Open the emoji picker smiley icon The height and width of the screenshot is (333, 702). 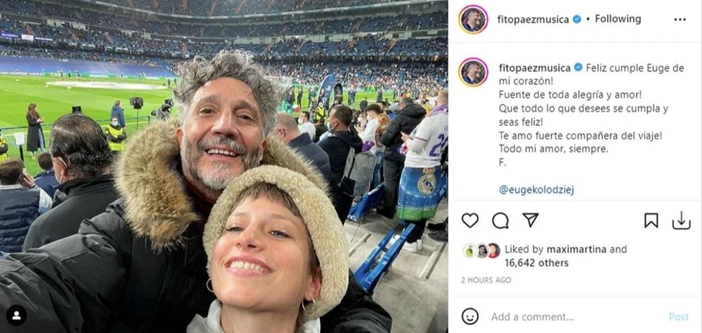coord(470,316)
